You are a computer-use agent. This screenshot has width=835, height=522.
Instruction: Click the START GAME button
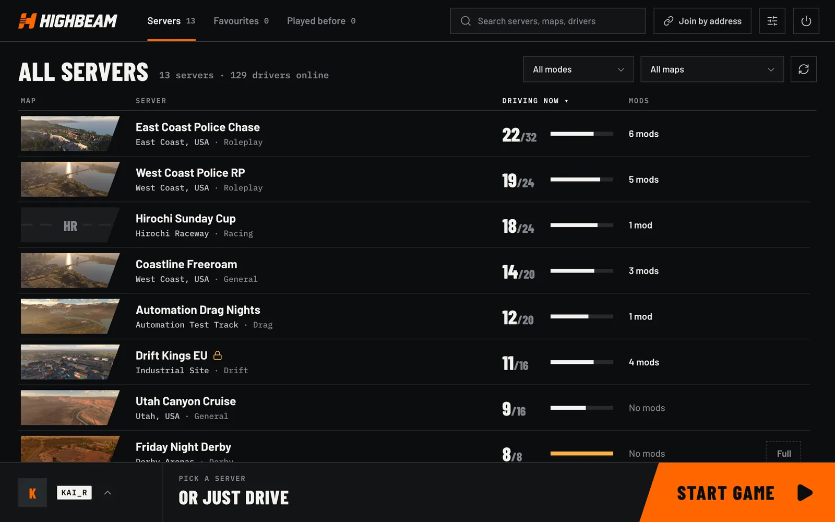[x=737, y=492]
